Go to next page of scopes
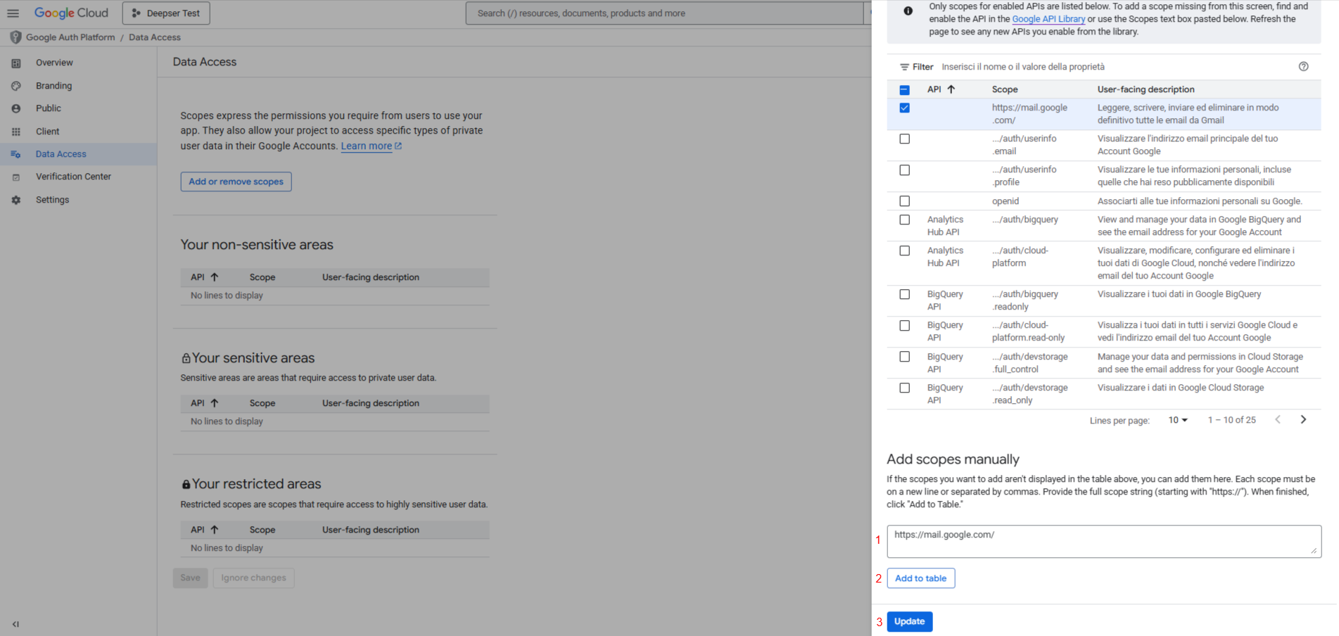Viewport: 1339px width, 636px height. click(x=1303, y=419)
